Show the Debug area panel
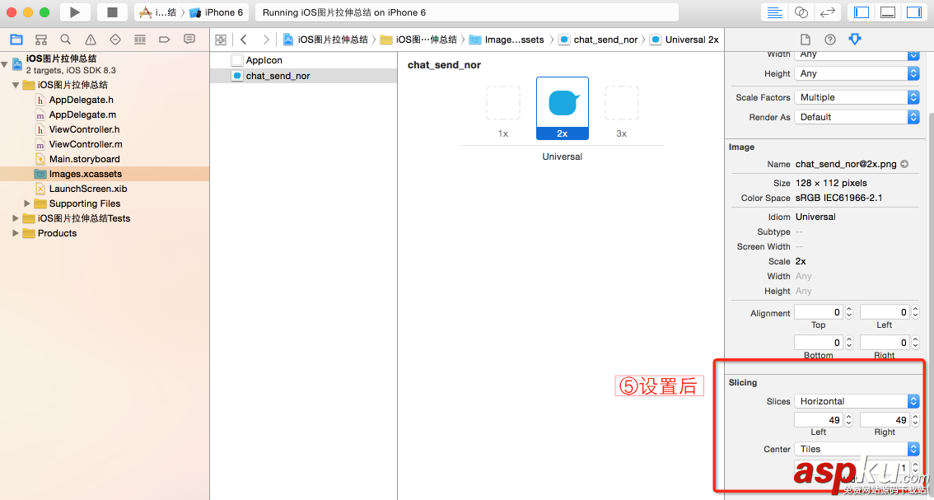This screenshot has width=934, height=500. (x=886, y=12)
